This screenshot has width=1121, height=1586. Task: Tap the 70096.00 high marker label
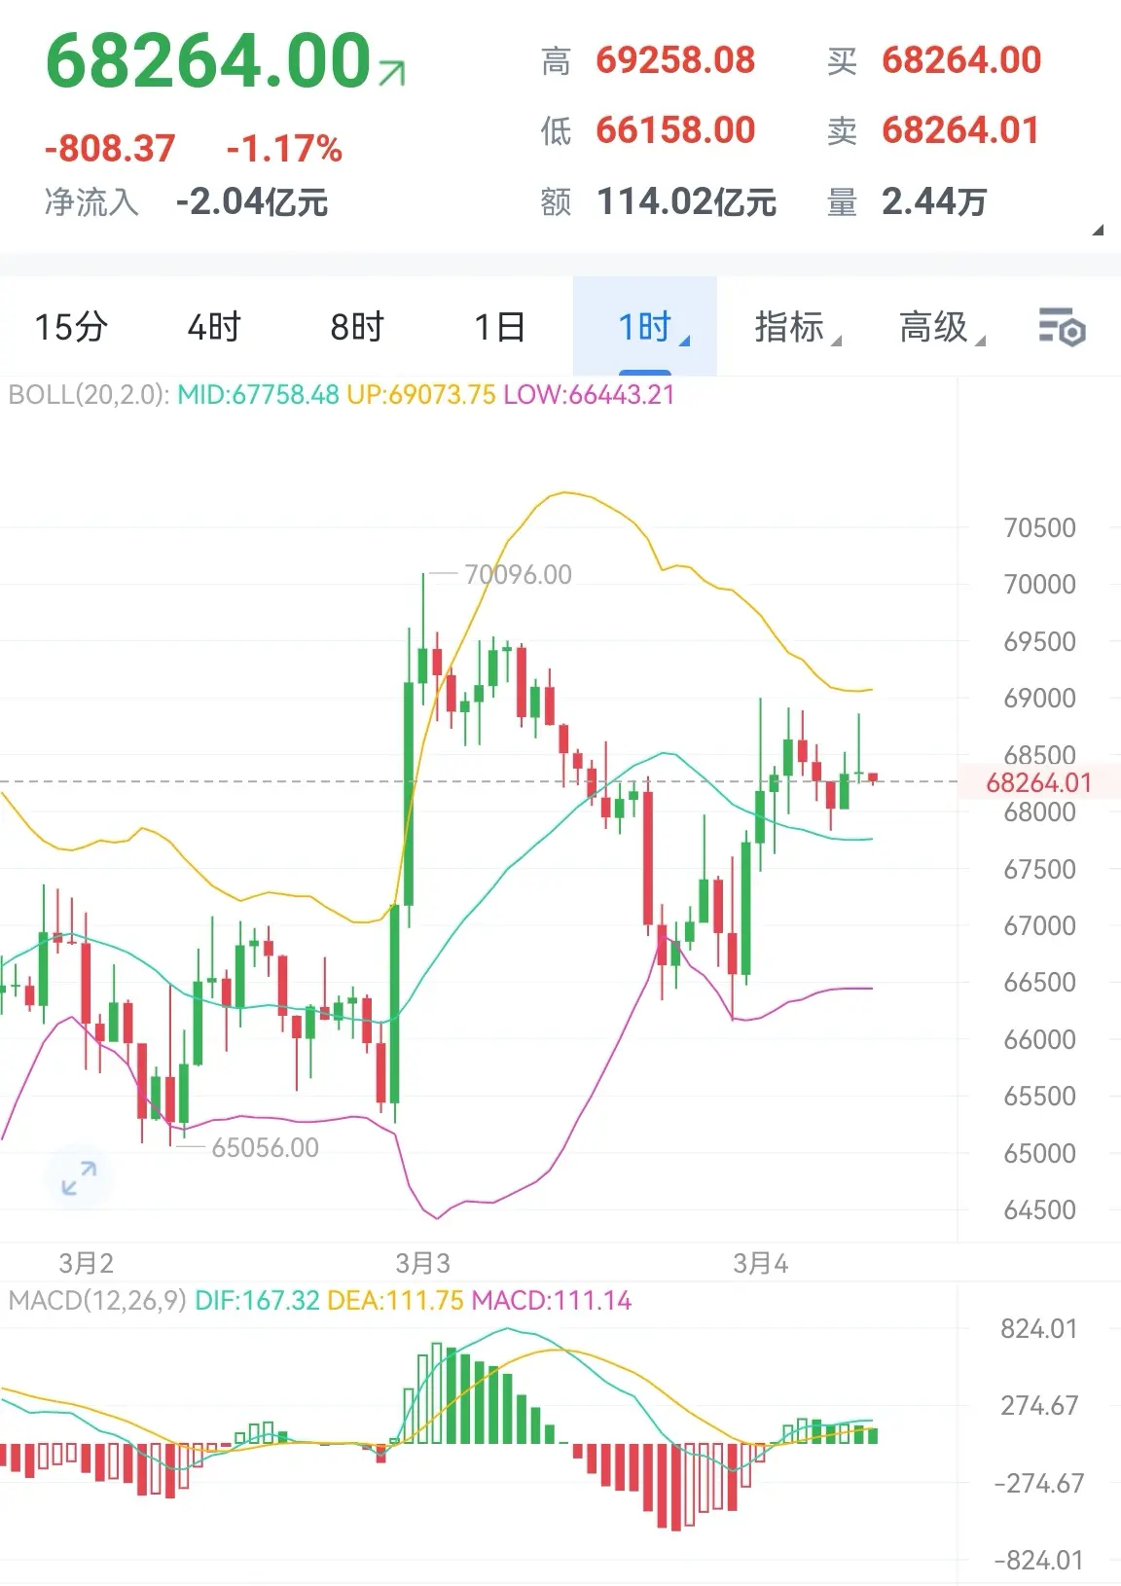click(x=518, y=574)
